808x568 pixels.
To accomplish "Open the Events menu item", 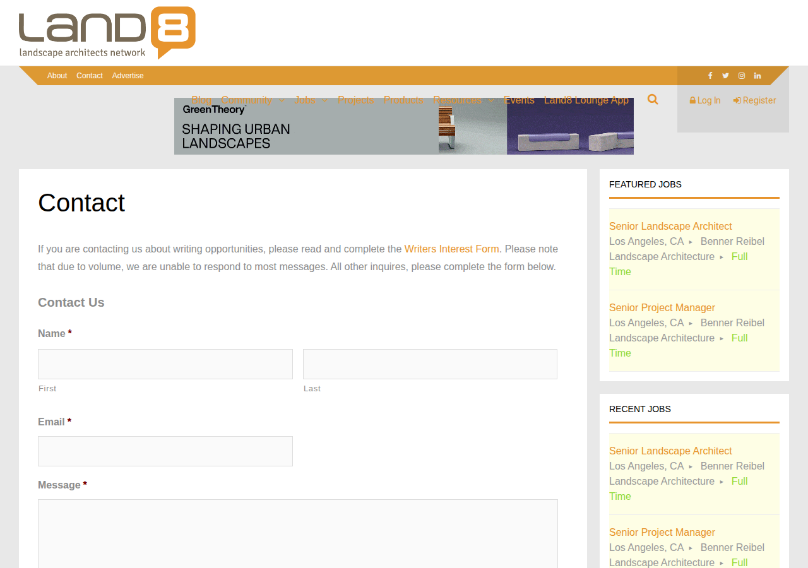I will click(x=519, y=100).
